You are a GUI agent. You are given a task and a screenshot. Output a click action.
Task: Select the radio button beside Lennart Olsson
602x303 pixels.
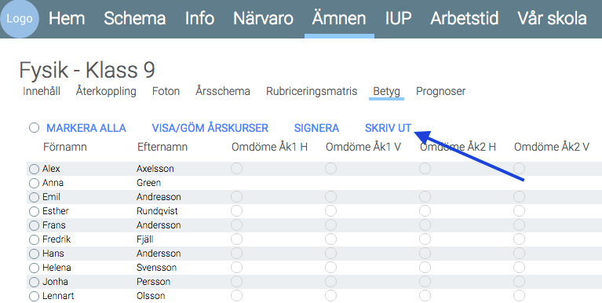coord(35,296)
